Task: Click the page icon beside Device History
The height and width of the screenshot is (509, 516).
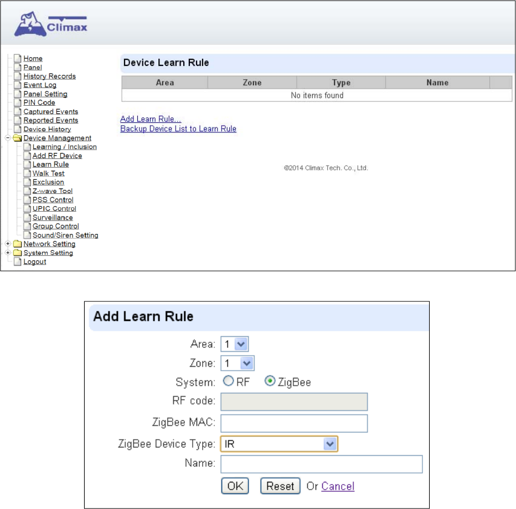Action: [x=18, y=129]
